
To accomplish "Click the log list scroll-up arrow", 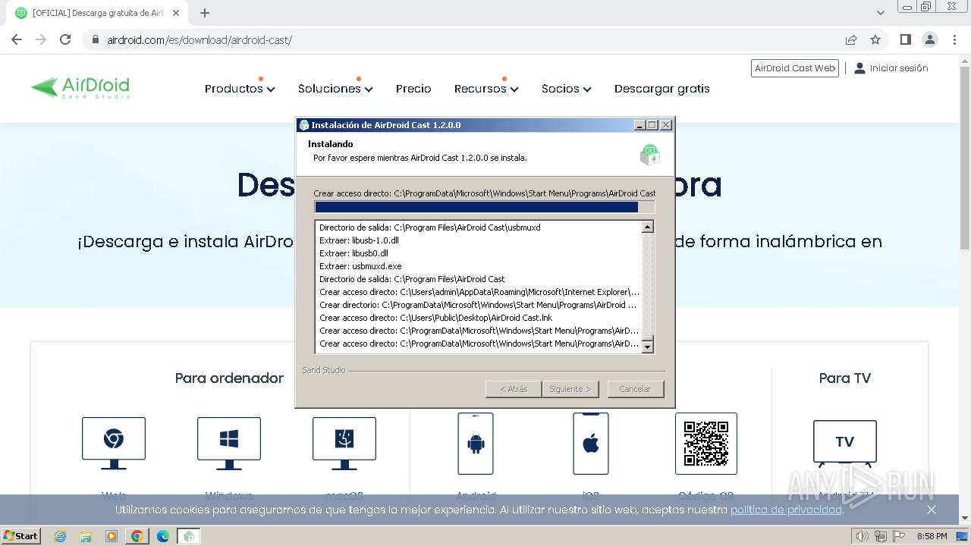I will point(647,227).
